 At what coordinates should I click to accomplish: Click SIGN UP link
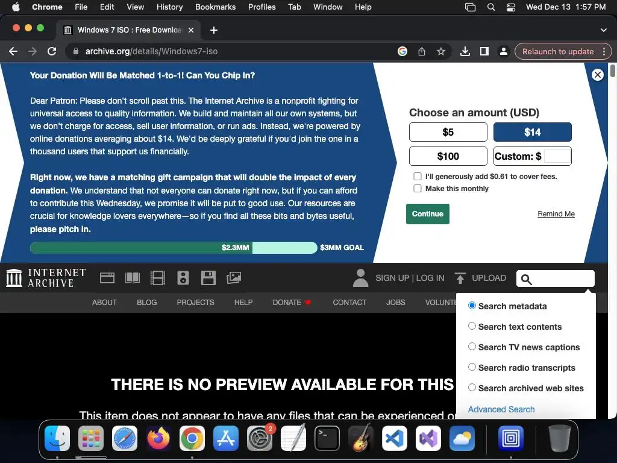[392, 278]
